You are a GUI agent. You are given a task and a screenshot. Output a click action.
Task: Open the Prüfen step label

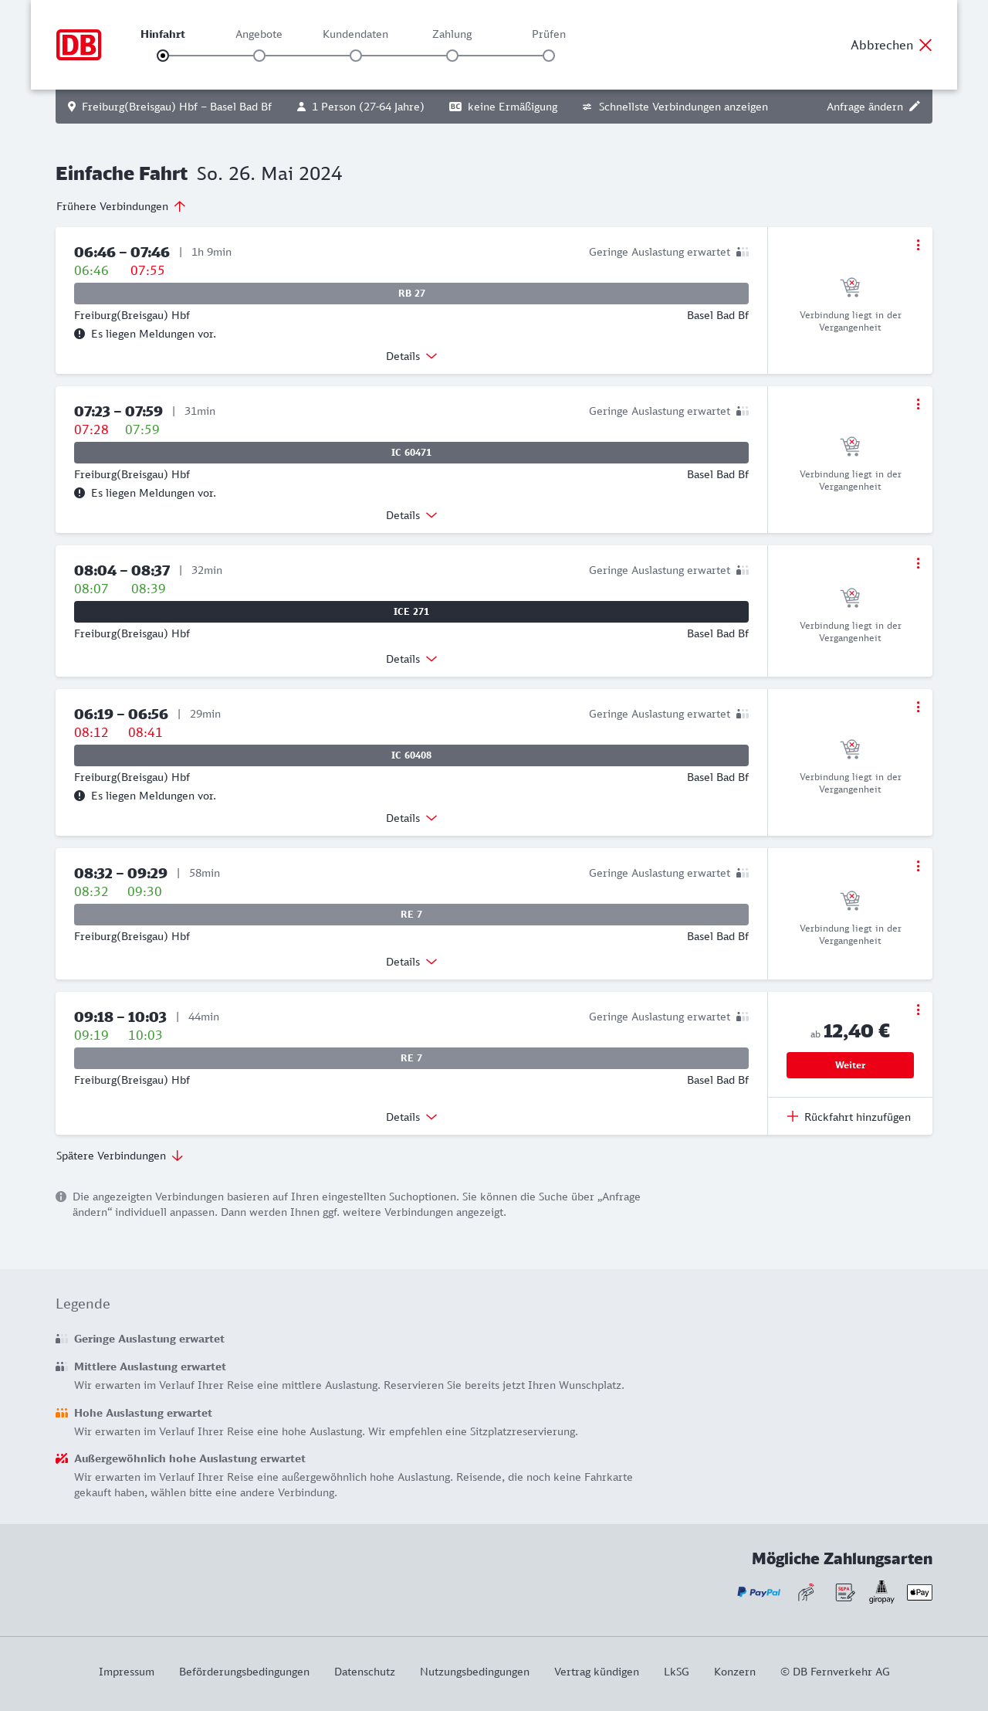point(549,34)
